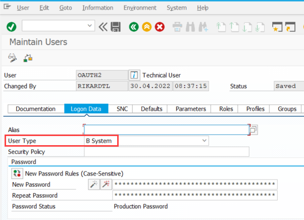The width and height of the screenshot is (304, 220).
Task: Click the second wand icon with red sparkles
Action: [106, 184]
